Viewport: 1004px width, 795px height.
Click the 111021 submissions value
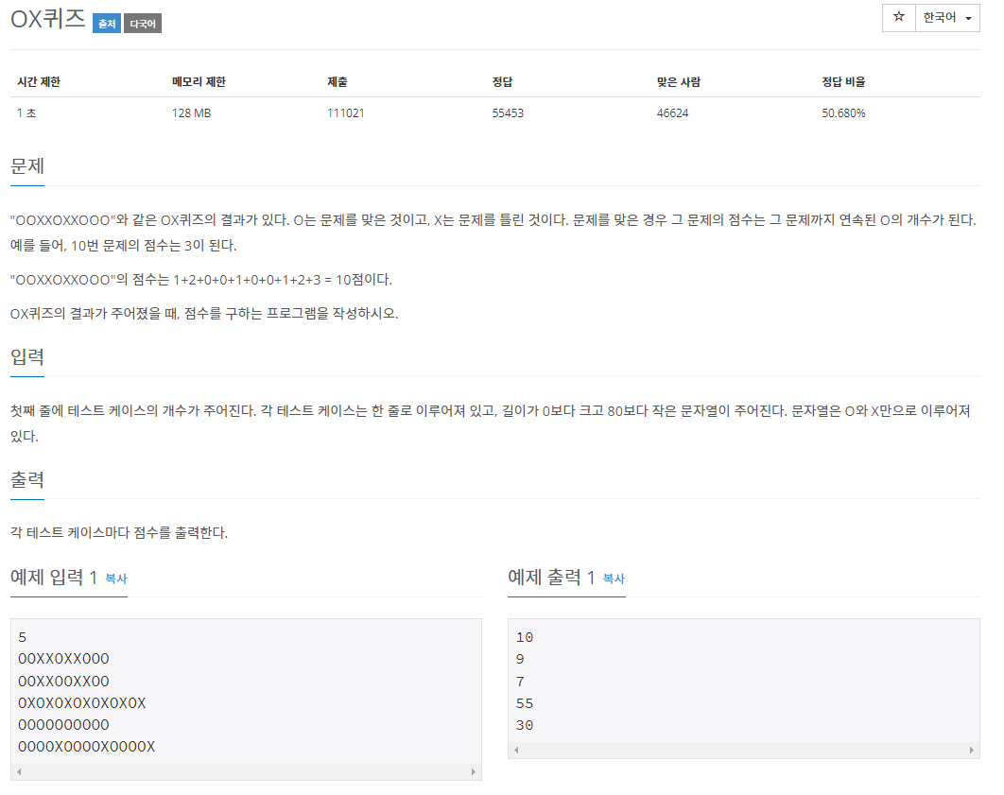346,113
